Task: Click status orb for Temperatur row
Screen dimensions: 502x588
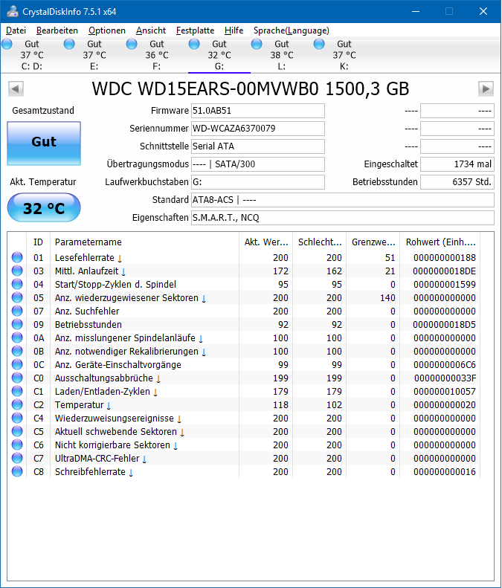Action: [x=17, y=404]
